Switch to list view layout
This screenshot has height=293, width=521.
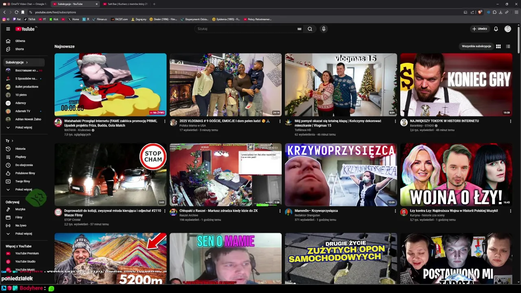[x=508, y=46]
